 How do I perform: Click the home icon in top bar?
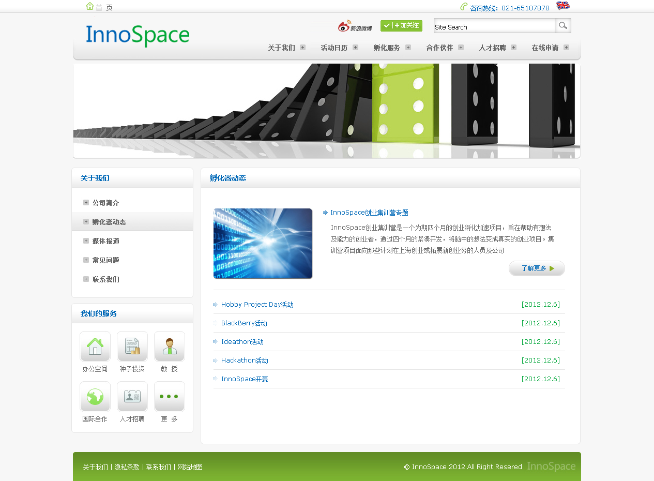(x=90, y=7)
